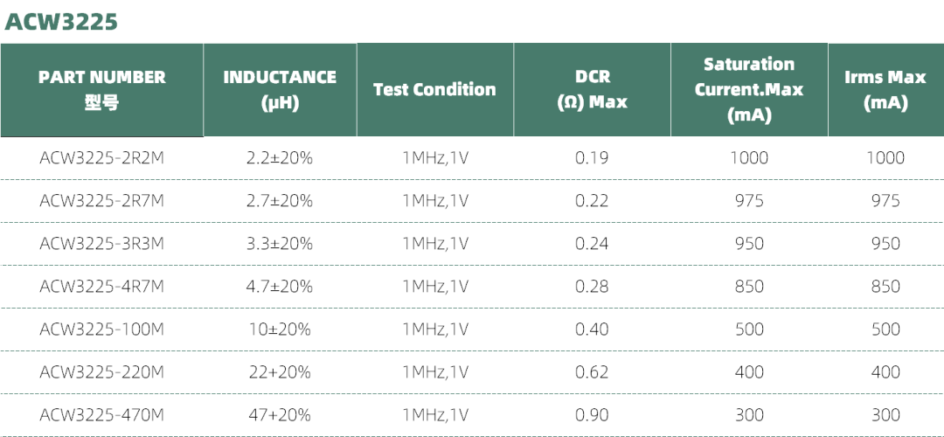Click the 975 saturation current cell
This screenshot has width=944, height=437.
(x=749, y=201)
